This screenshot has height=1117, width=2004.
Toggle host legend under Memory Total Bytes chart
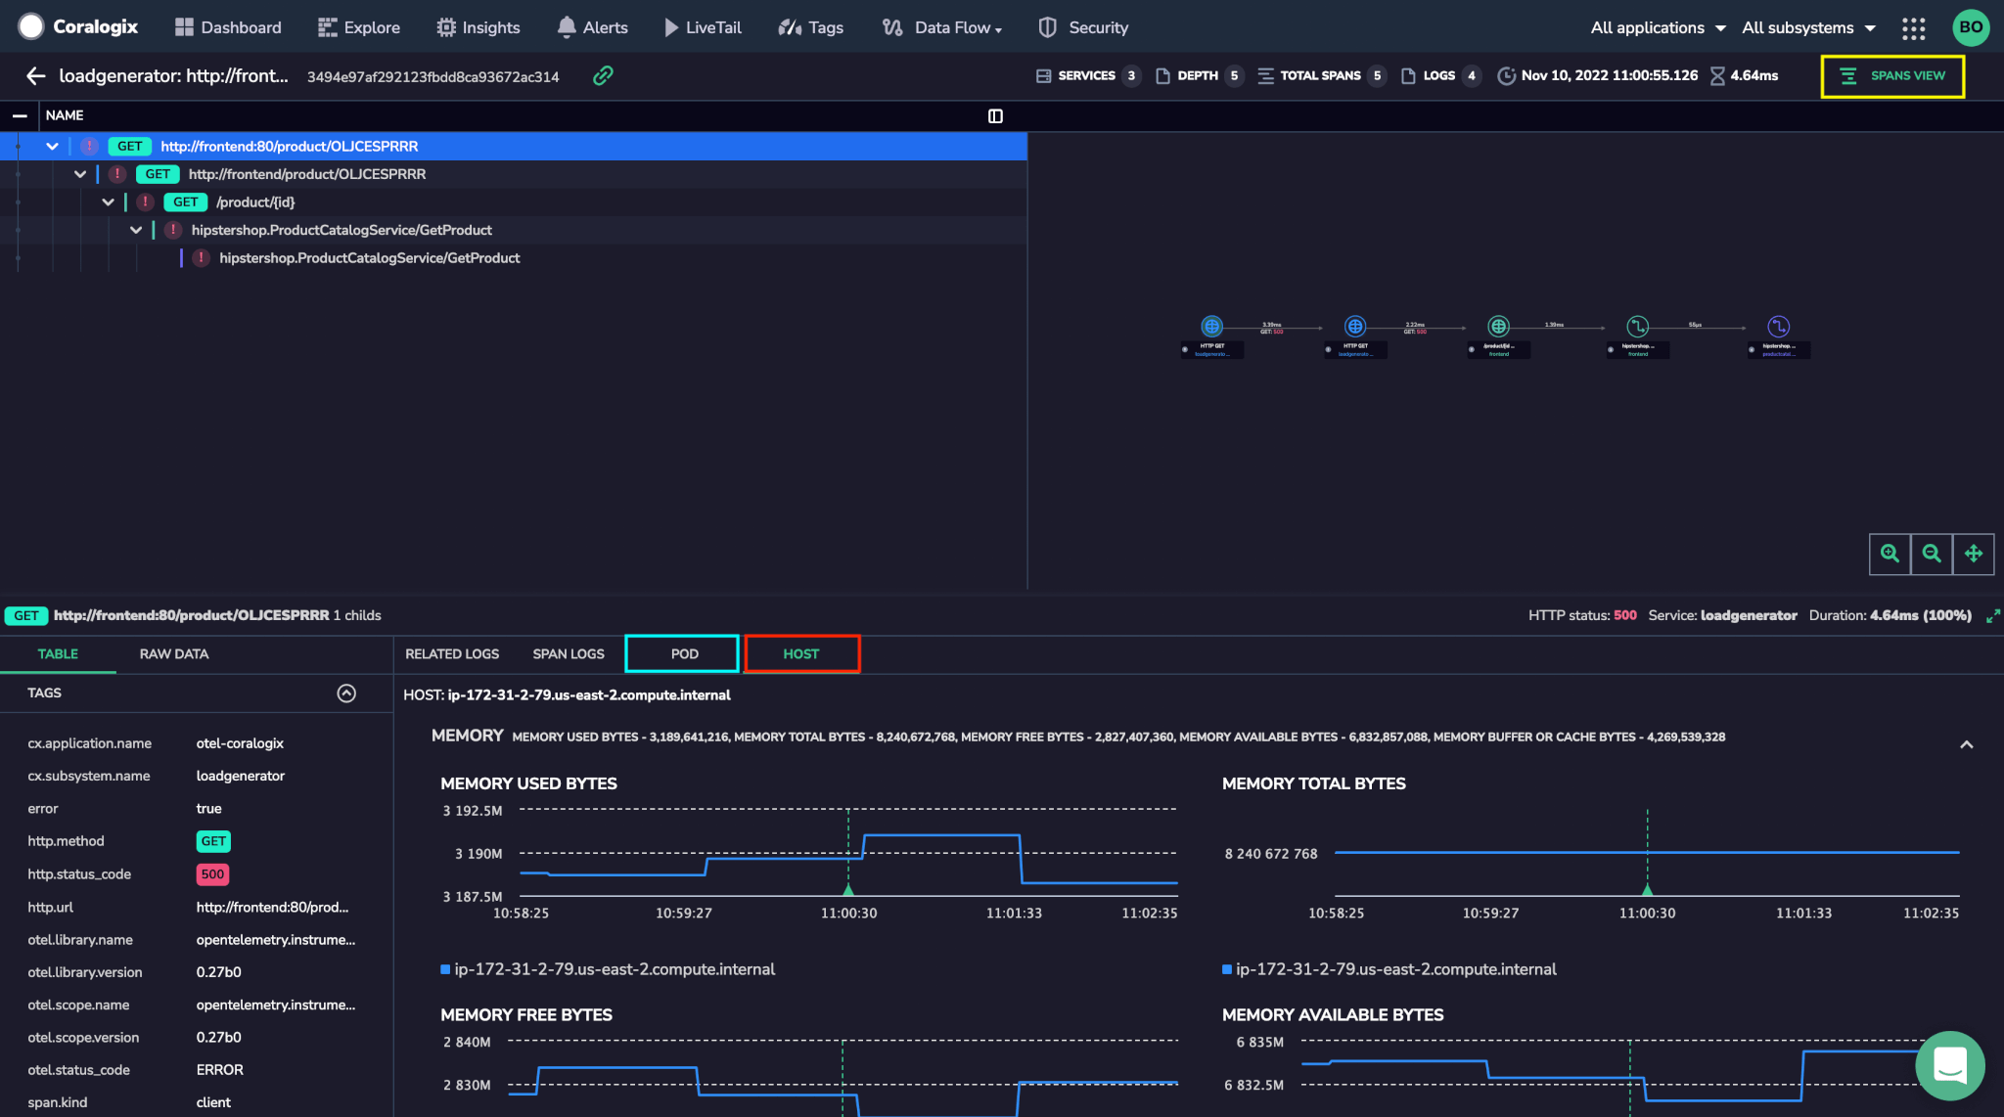click(x=1389, y=969)
